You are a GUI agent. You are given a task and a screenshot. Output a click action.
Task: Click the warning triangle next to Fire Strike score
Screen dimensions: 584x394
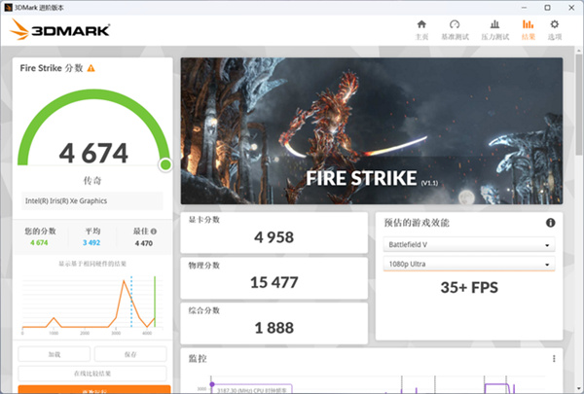pyautogui.click(x=91, y=68)
